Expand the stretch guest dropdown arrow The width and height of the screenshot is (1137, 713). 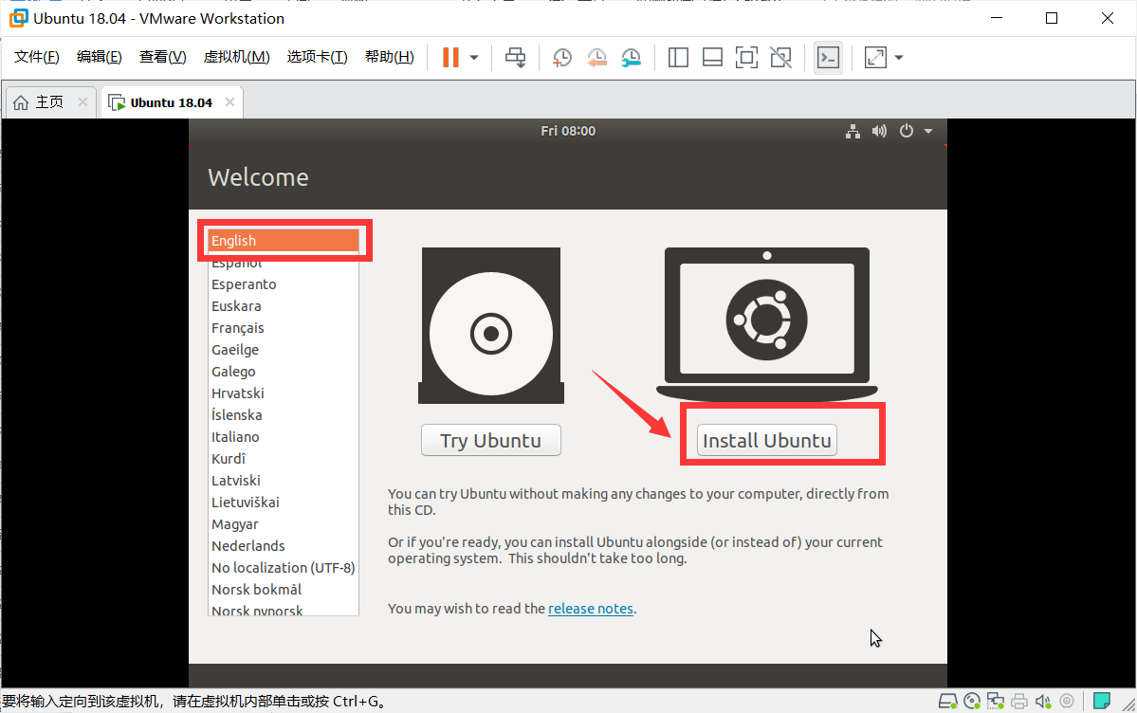pyautogui.click(x=899, y=57)
